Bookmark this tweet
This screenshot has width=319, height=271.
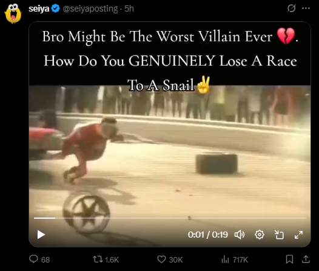tap(289, 259)
